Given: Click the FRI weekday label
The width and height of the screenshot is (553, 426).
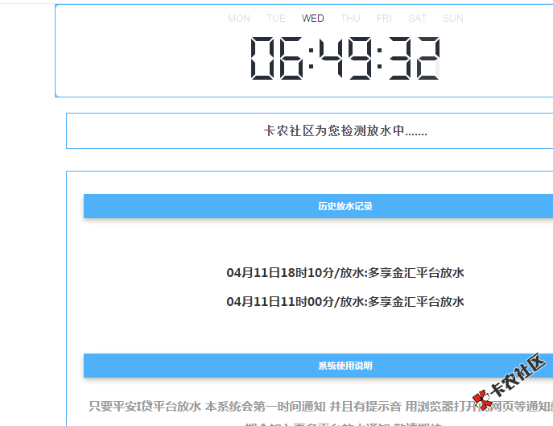Looking at the screenshot, I should [x=384, y=19].
